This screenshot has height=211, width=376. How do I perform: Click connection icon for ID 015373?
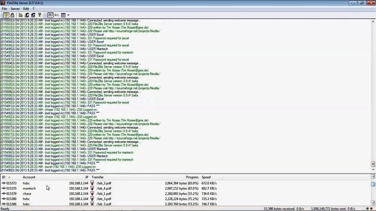coord(4,183)
